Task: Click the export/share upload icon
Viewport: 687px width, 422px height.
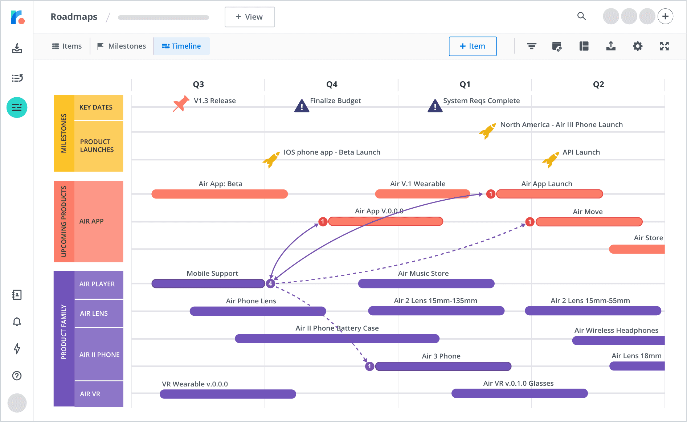Action: coord(611,46)
